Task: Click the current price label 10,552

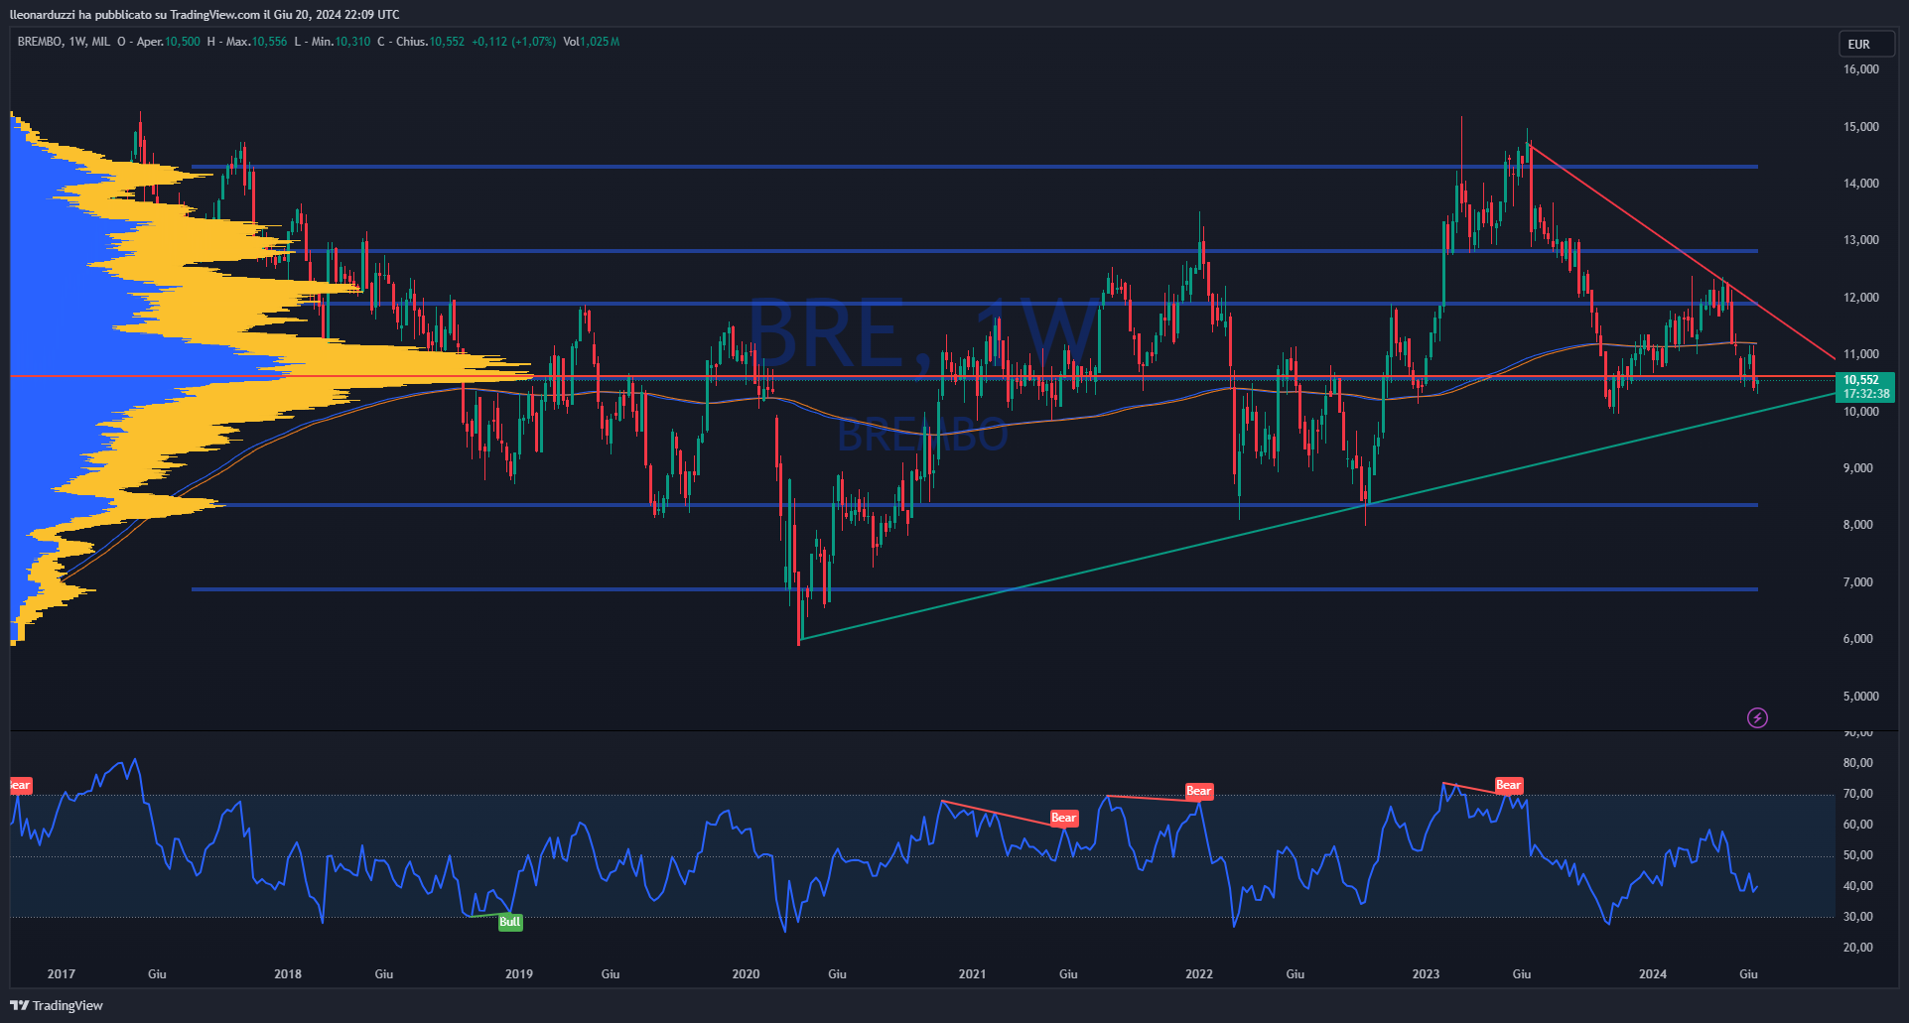Action: point(1865,387)
